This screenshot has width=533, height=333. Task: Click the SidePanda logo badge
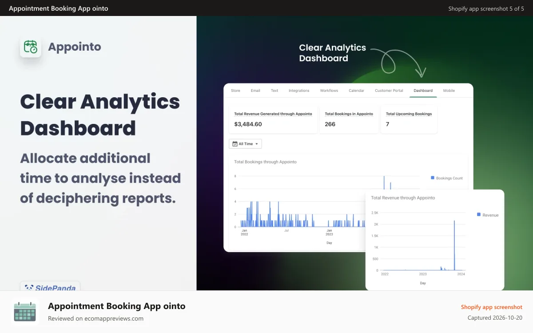[x=50, y=286]
